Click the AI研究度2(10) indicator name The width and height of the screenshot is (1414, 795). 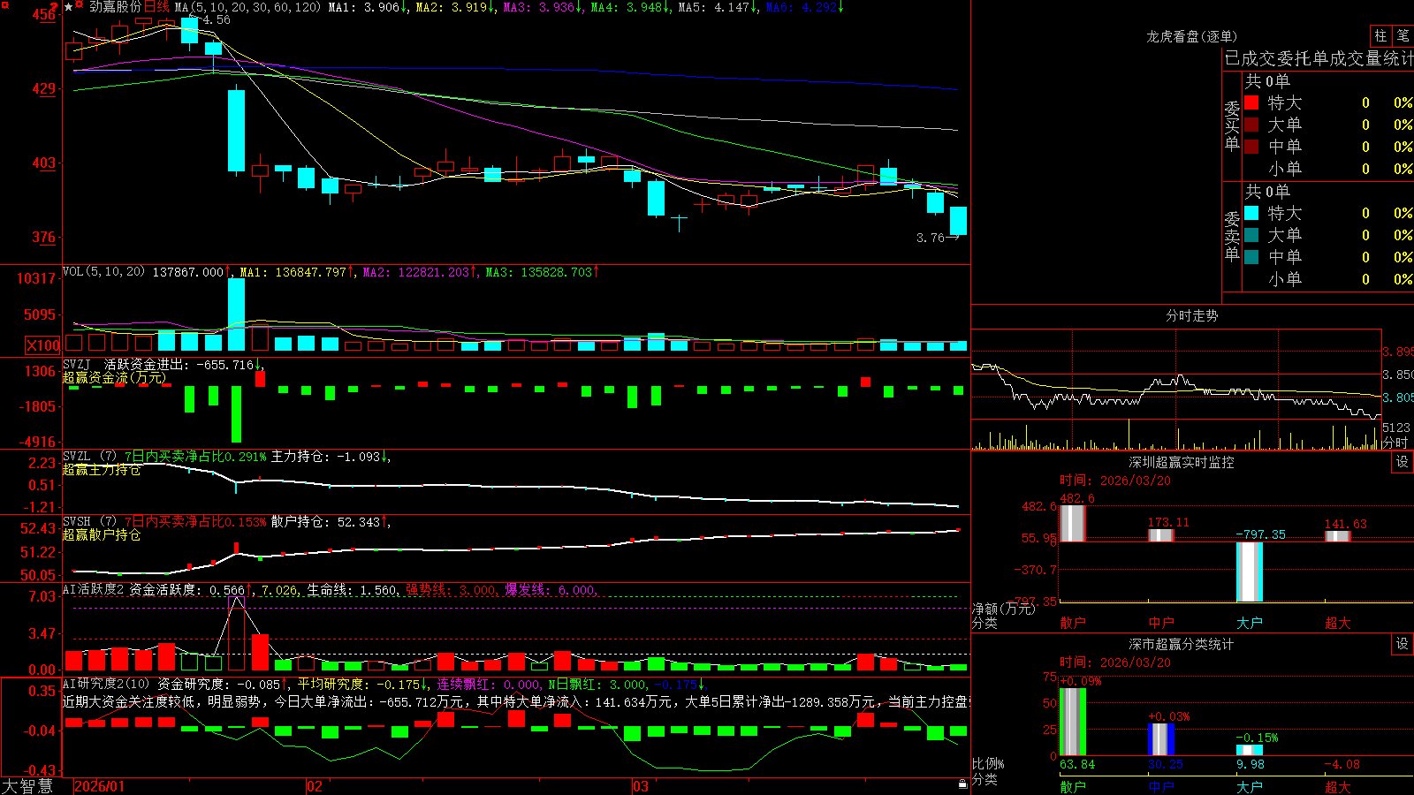click(106, 684)
